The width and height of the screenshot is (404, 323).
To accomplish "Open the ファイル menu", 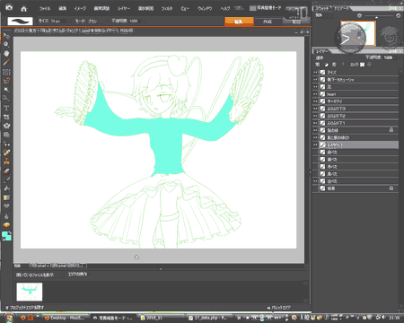I will pos(45,8).
